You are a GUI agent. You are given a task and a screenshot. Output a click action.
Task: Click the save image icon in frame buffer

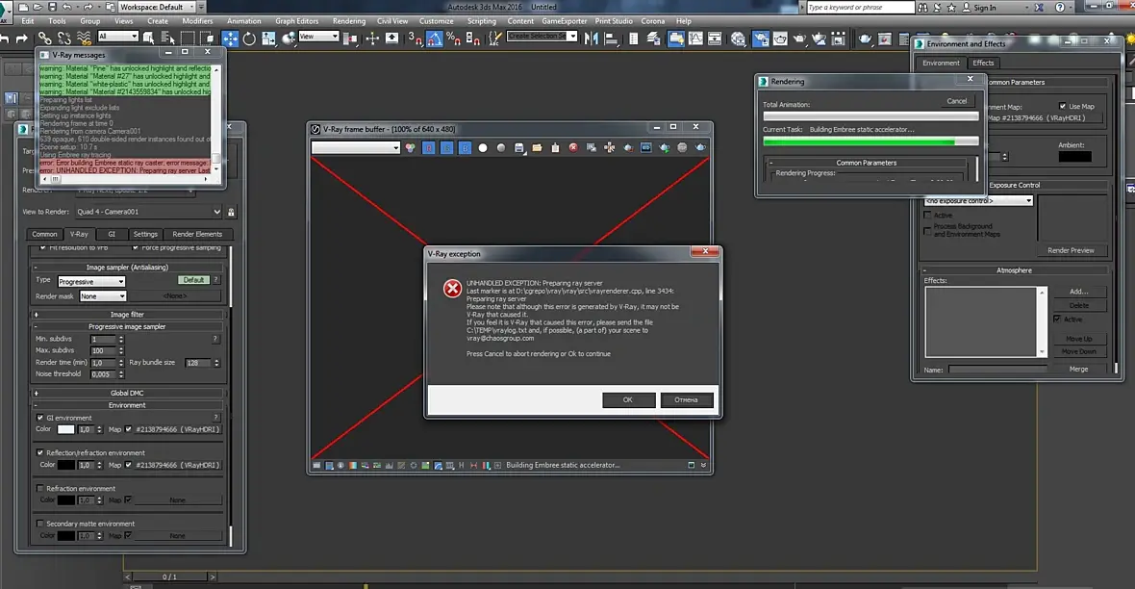519,148
